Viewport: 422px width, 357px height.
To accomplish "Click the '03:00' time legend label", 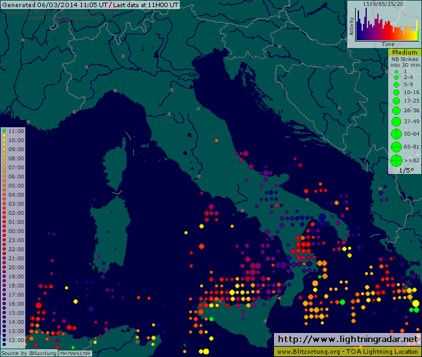I will click(x=16, y=204).
